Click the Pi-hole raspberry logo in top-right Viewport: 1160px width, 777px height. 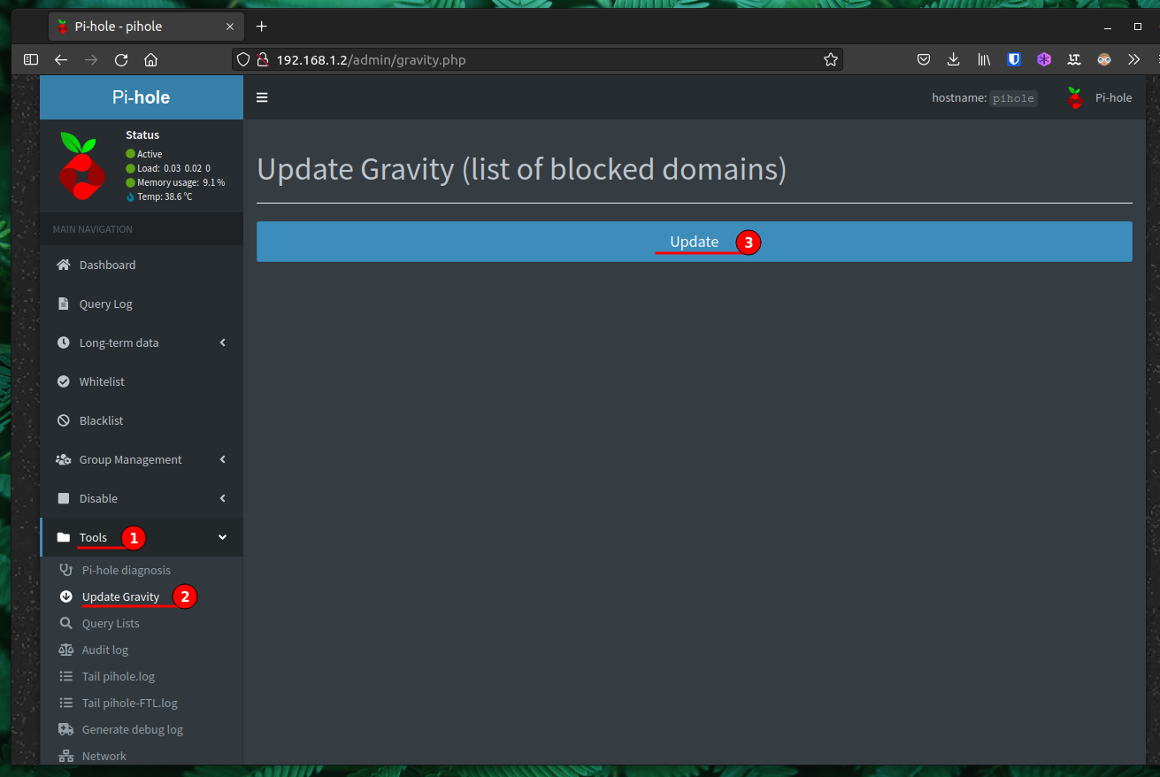pos(1075,98)
